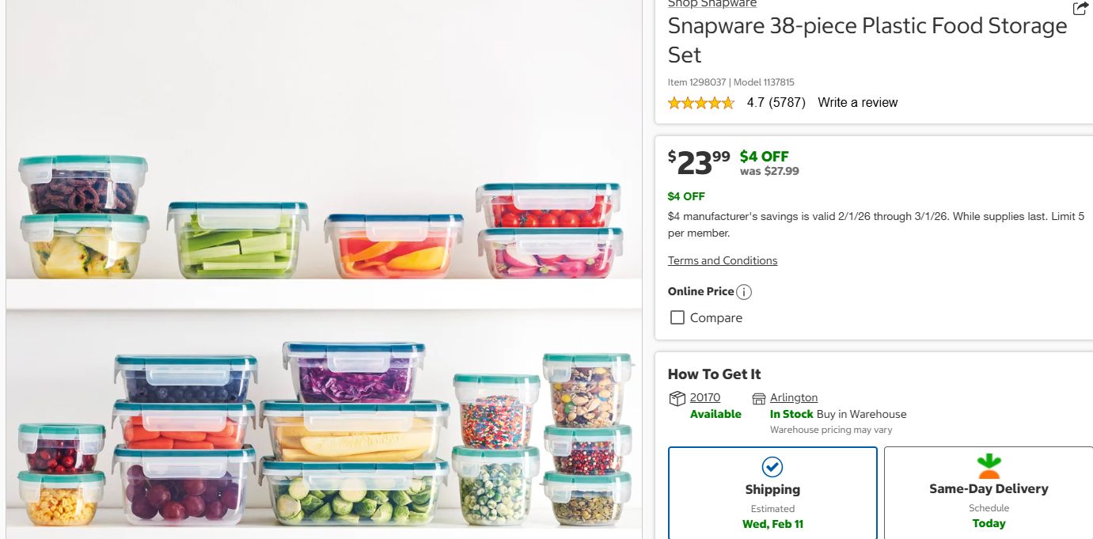Screen dimensions: 1093x539
Task: Open the Shop Snapware brand link
Action: (x=712, y=4)
